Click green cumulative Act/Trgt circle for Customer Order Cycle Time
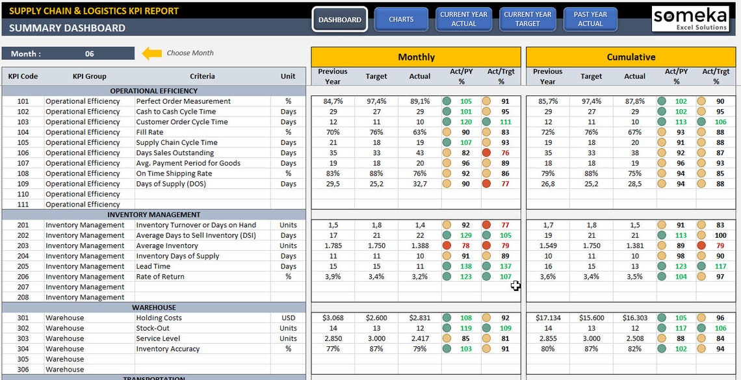Screen dimensions: 741x380 tap(701, 121)
